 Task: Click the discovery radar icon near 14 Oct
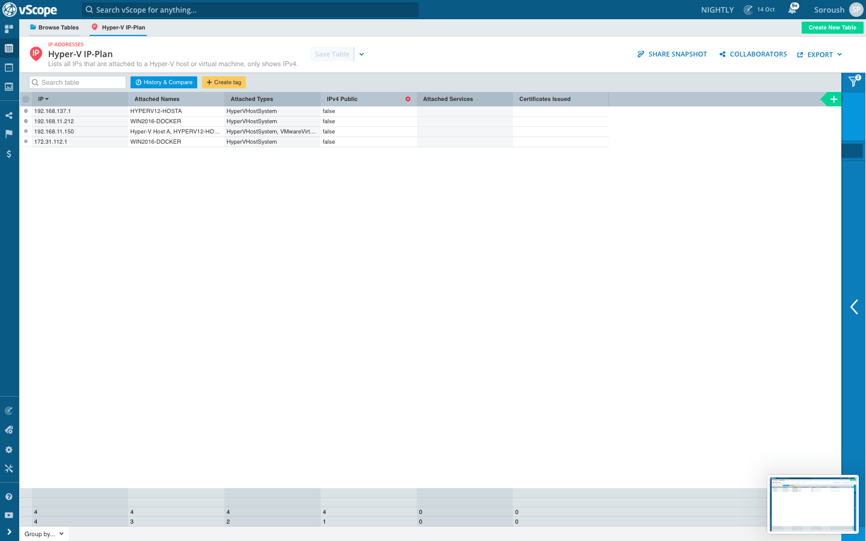click(748, 10)
